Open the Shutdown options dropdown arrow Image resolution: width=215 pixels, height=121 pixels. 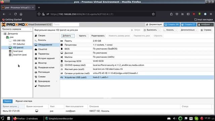pyautogui.click(x=160, y=30)
